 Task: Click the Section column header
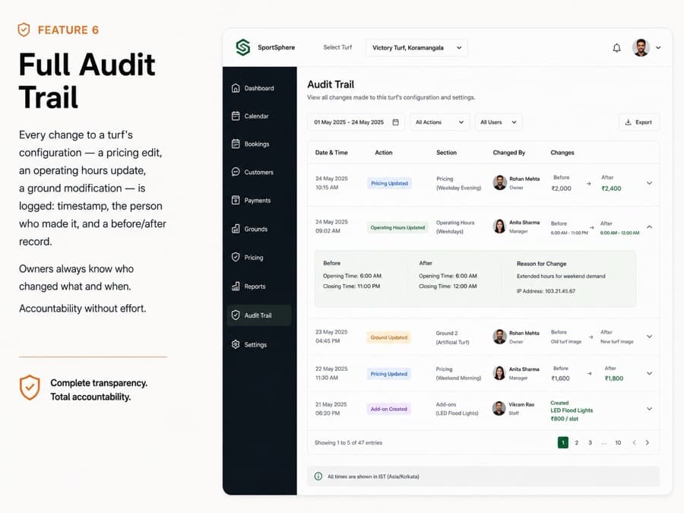coord(446,153)
